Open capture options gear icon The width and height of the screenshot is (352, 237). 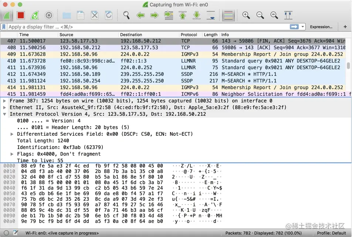tap(49, 15)
